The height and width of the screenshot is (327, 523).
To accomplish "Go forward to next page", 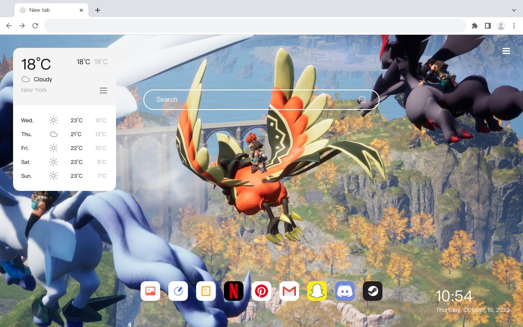I will click(x=22, y=26).
